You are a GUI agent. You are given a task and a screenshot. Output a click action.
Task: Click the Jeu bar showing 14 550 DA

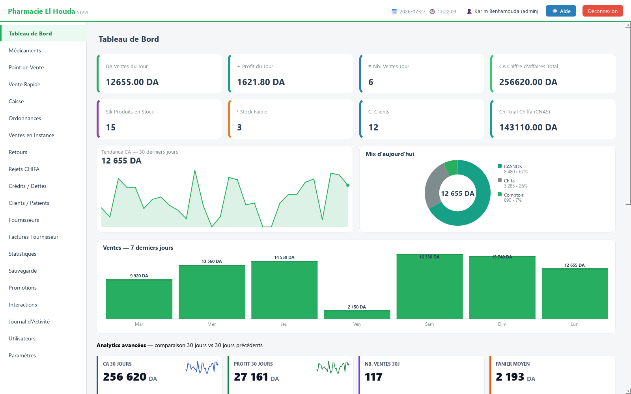(x=284, y=290)
